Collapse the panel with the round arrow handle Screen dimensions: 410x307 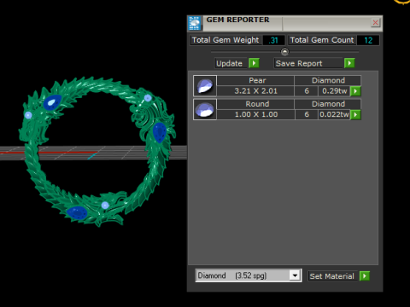click(x=284, y=52)
